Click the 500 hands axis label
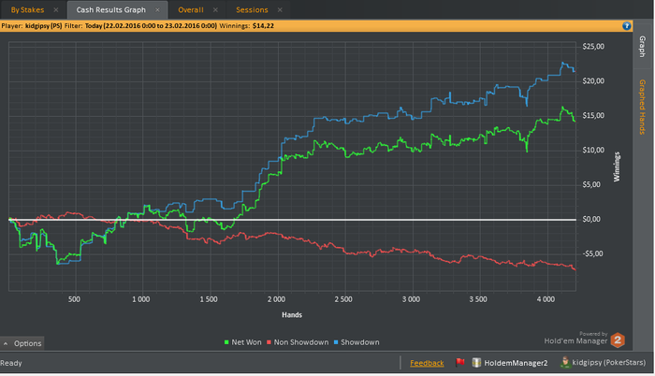The image size is (655, 376). pos(74,299)
